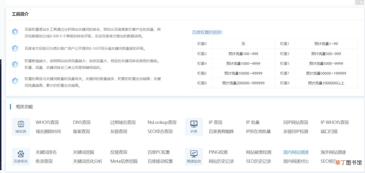365x173 pixels.
Task: Open IP 查询 link
Action: (x=215, y=122)
